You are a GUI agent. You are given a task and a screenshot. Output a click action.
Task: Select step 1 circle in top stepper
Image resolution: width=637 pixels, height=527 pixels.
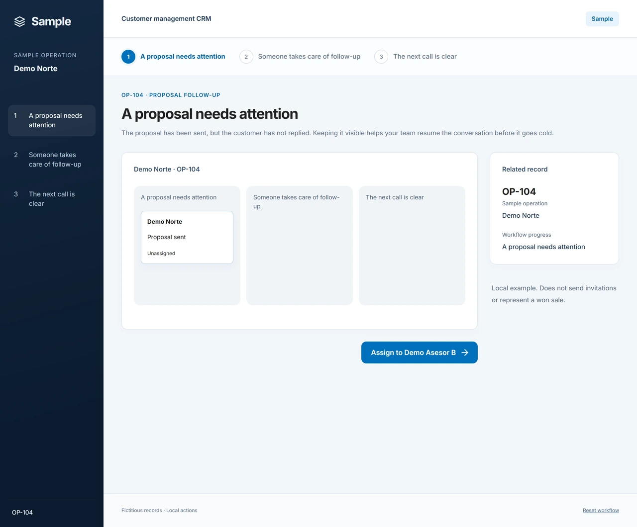click(128, 57)
